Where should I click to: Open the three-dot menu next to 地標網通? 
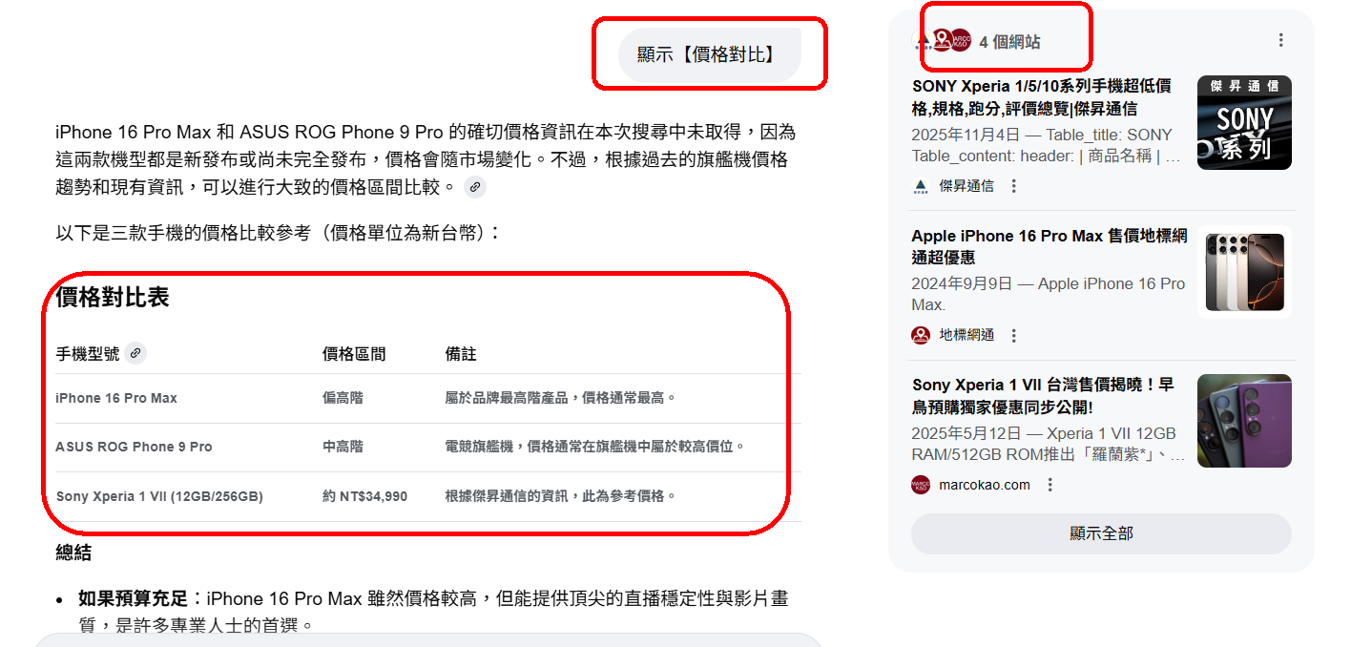pyautogui.click(x=1014, y=335)
